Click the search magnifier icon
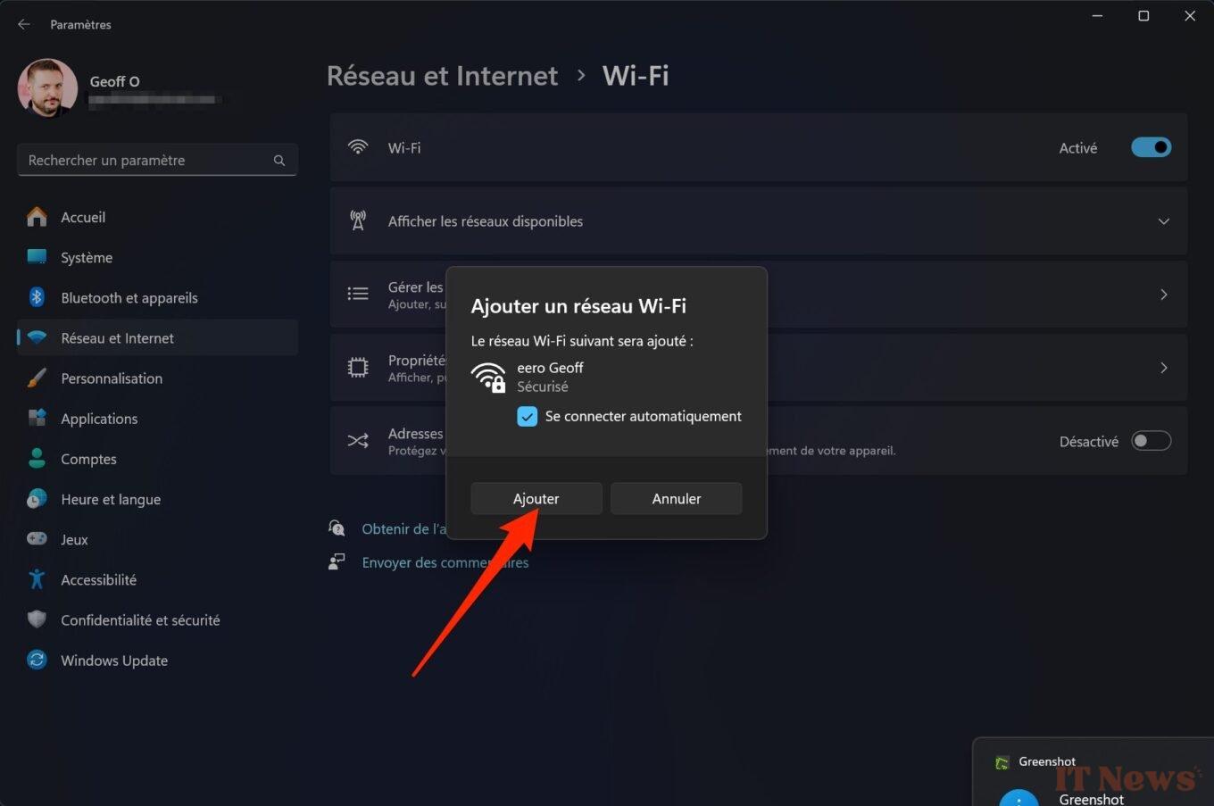The width and height of the screenshot is (1214, 806). [x=279, y=161]
